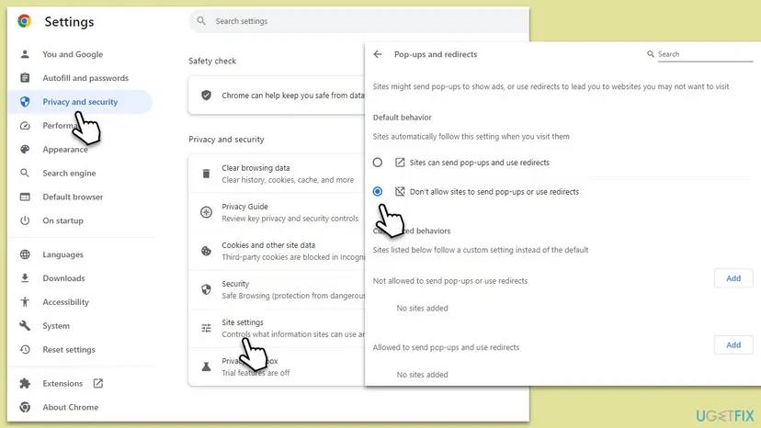Click the cookie icon for Cookies and other site data
Screen dimensions: 761x428
(x=206, y=251)
